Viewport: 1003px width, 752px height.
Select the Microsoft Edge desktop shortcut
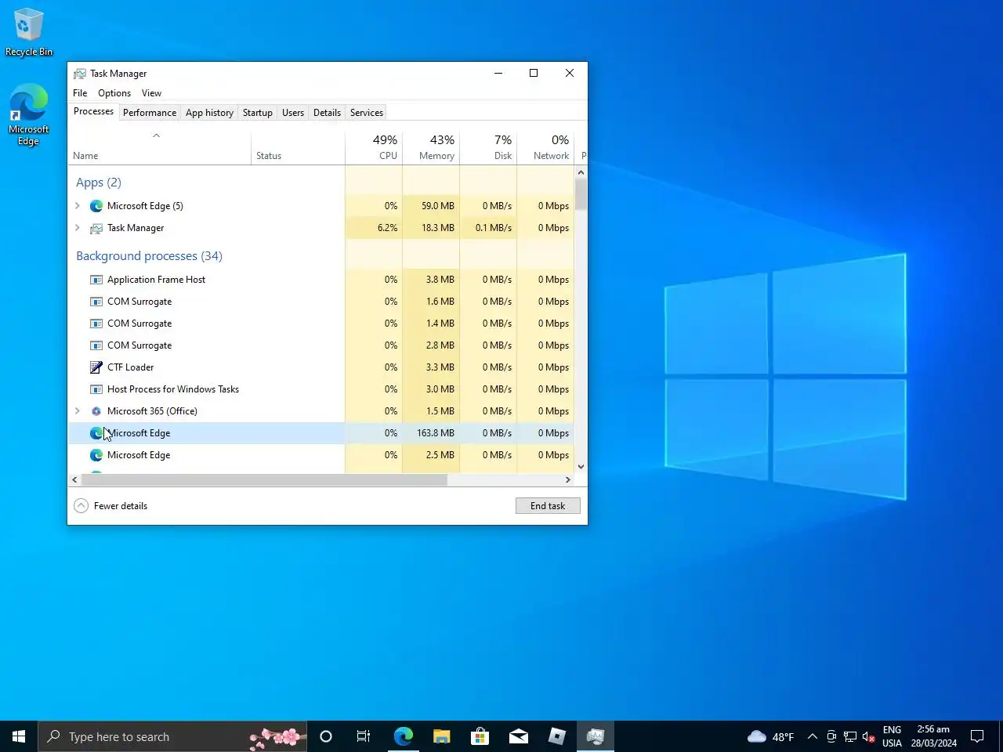(x=29, y=114)
